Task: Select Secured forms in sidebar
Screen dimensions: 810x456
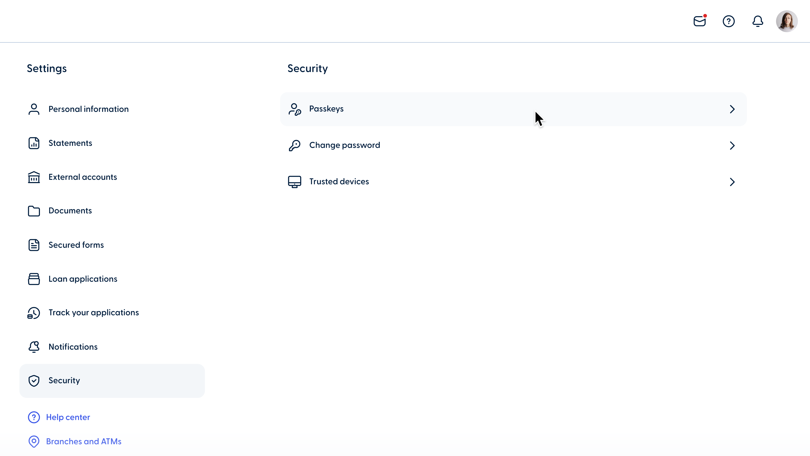Action: (76, 245)
